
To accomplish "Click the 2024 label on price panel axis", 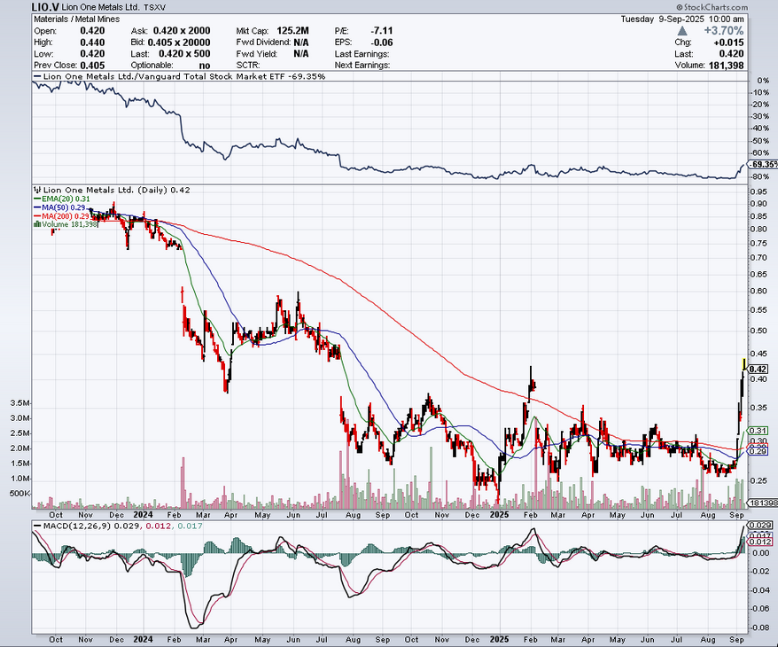I will pyautogui.click(x=143, y=515).
